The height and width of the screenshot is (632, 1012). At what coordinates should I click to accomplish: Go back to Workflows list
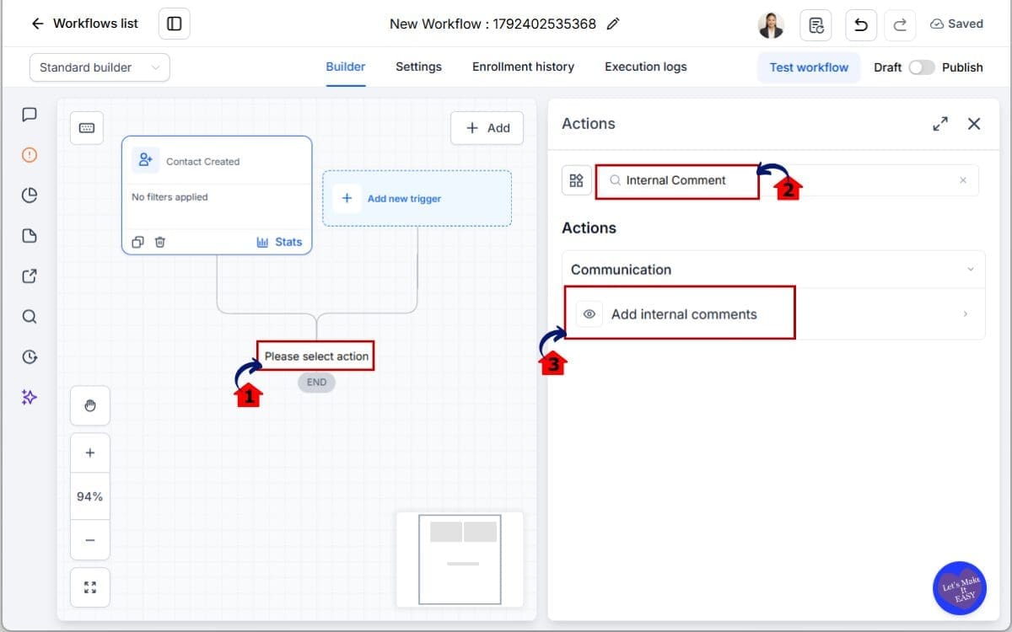(x=84, y=24)
